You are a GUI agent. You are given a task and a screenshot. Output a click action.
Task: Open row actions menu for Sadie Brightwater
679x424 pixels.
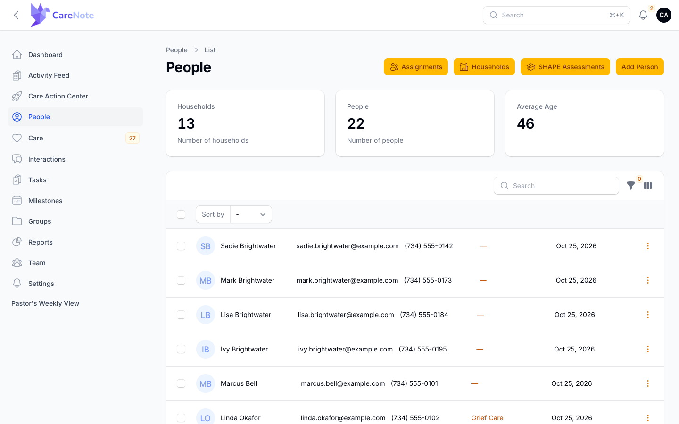(x=648, y=246)
